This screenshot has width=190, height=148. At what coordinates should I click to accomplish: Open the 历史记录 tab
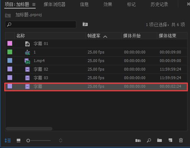[x=159, y=5]
